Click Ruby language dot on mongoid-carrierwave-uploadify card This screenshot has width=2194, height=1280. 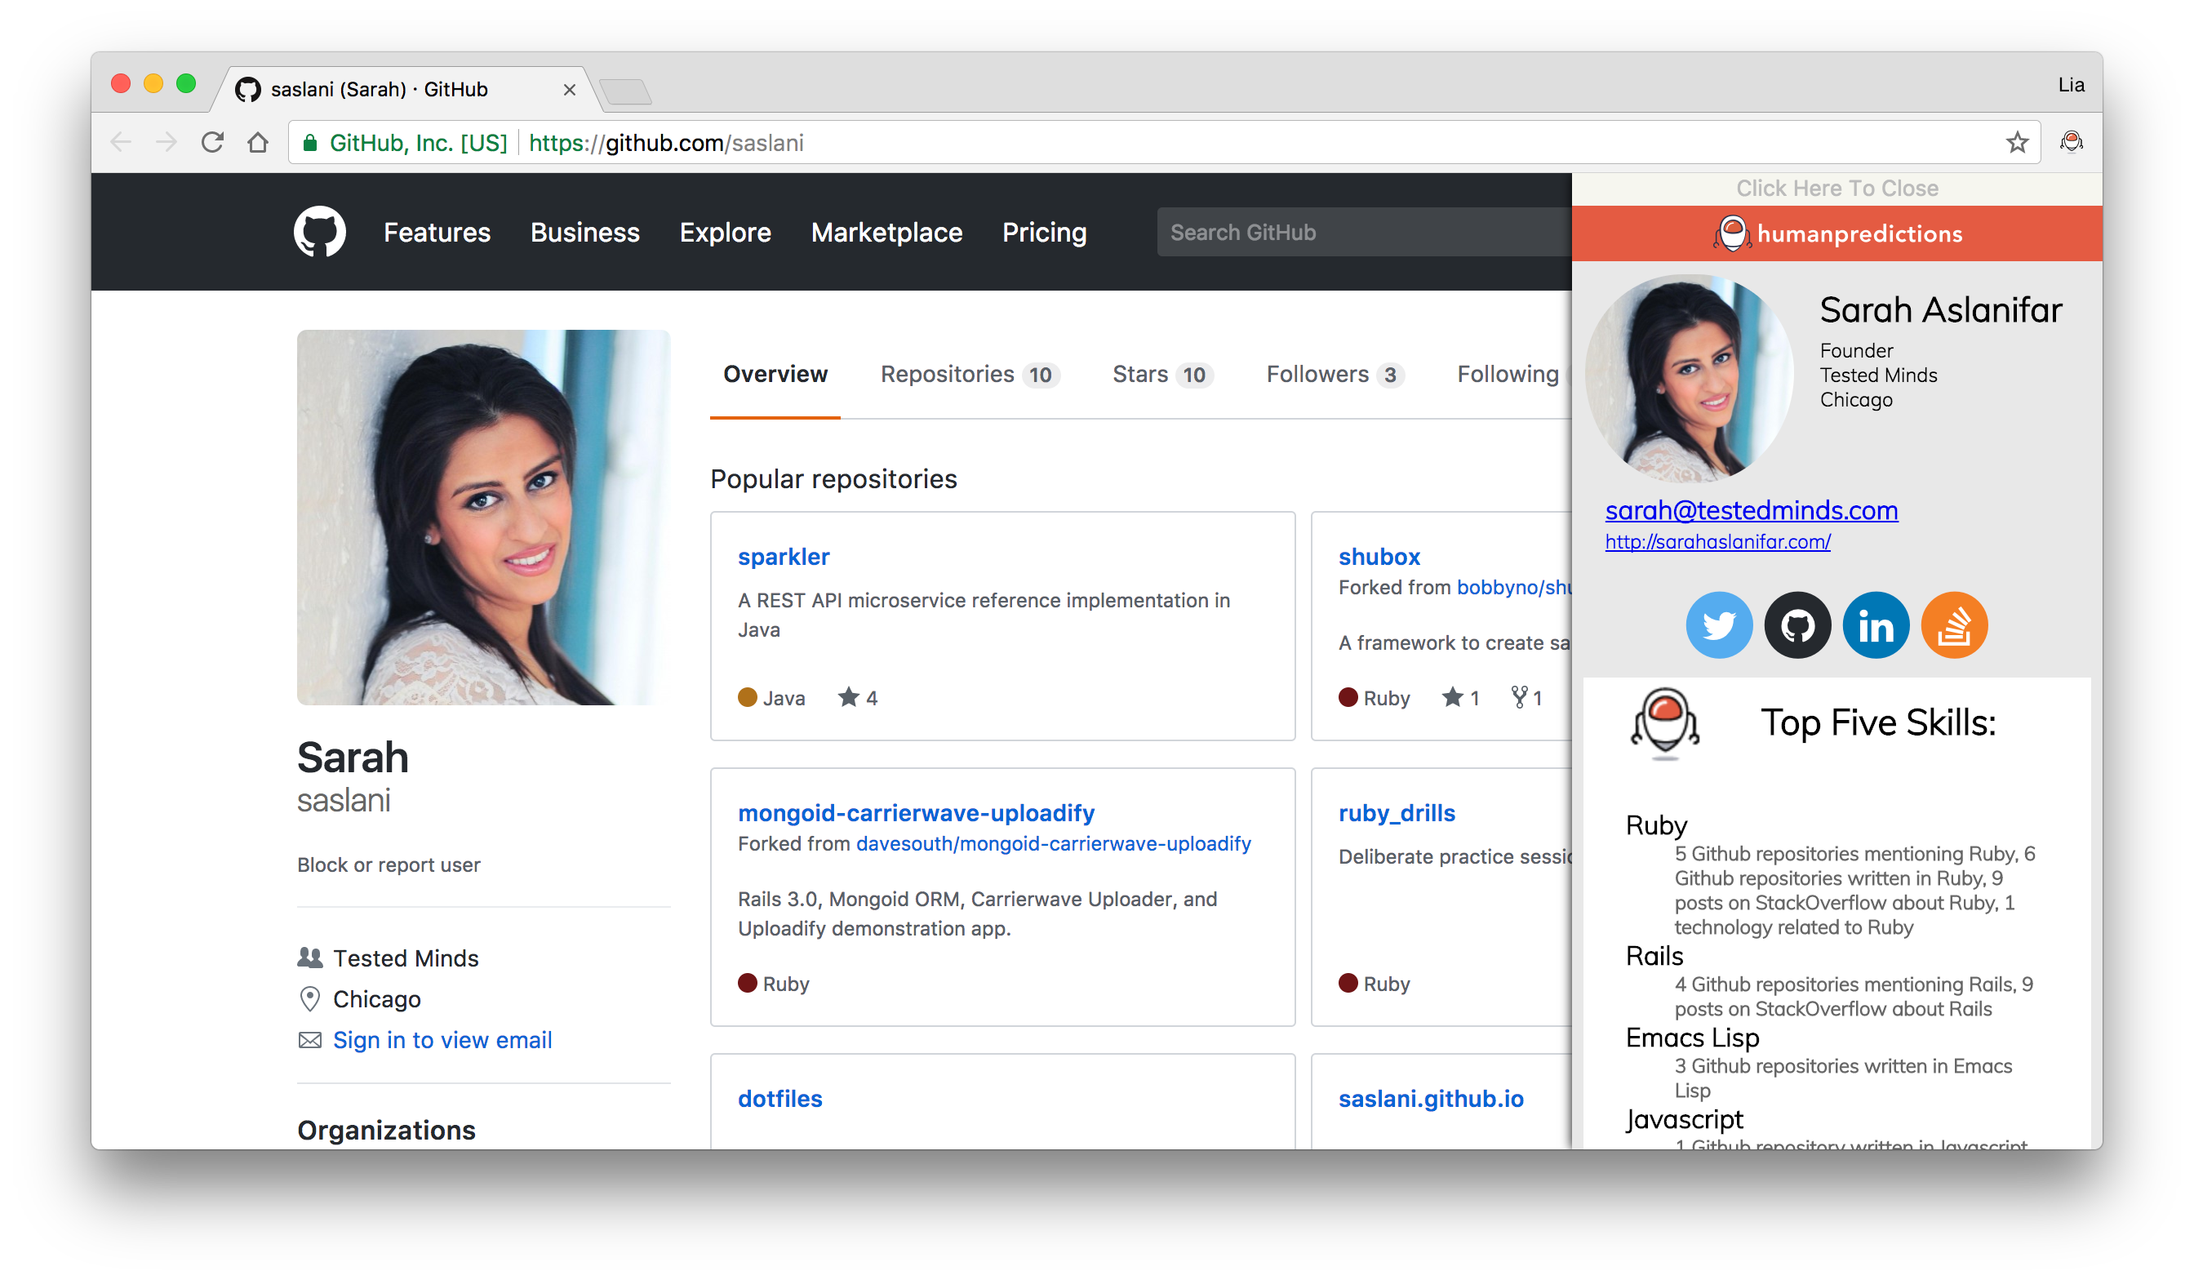coord(747,983)
